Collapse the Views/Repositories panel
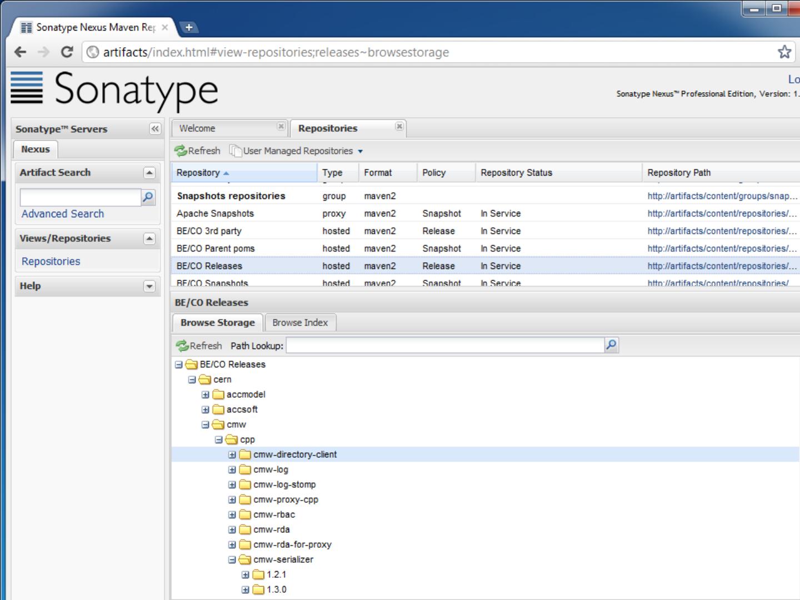 [x=149, y=238]
